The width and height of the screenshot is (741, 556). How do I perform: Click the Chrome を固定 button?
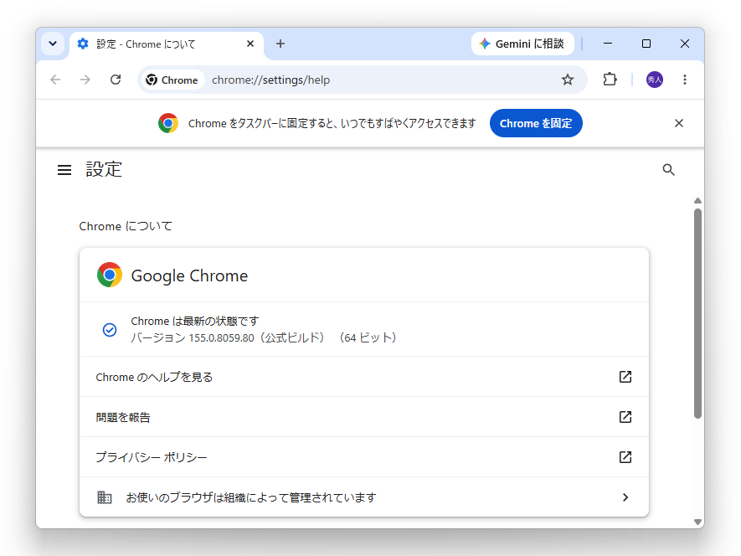pos(536,123)
